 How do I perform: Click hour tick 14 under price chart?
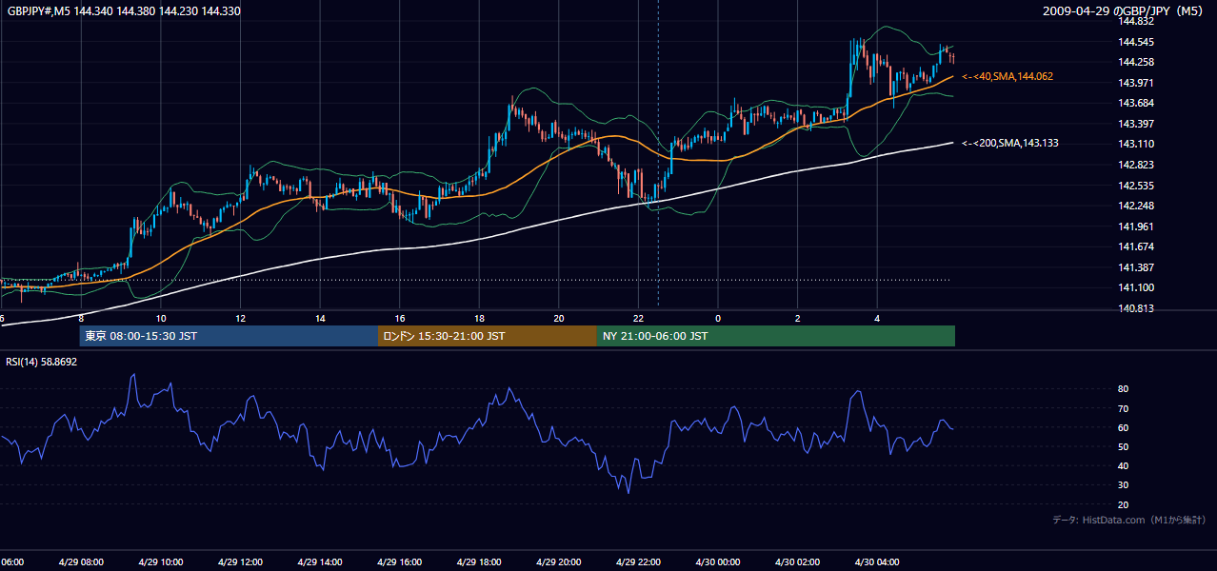pyautogui.click(x=321, y=318)
